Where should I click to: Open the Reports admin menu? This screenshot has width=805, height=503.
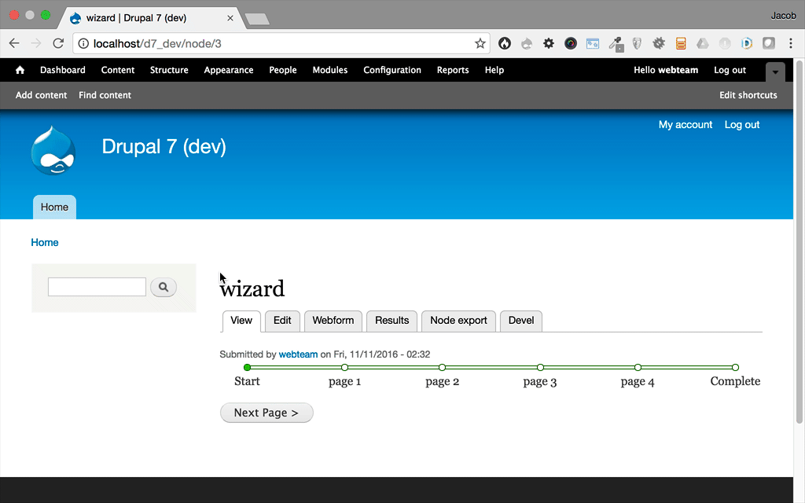pyautogui.click(x=453, y=70)
